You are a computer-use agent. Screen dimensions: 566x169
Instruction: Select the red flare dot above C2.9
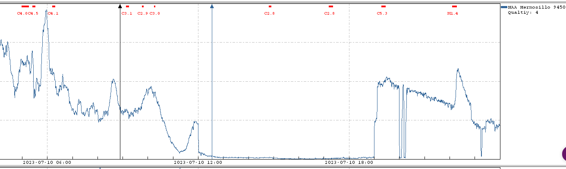pos(143,6)
